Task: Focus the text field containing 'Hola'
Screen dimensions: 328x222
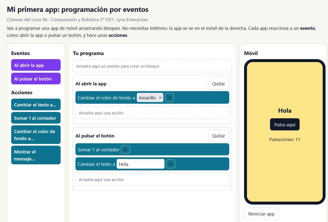Action: tap(141, 164)
